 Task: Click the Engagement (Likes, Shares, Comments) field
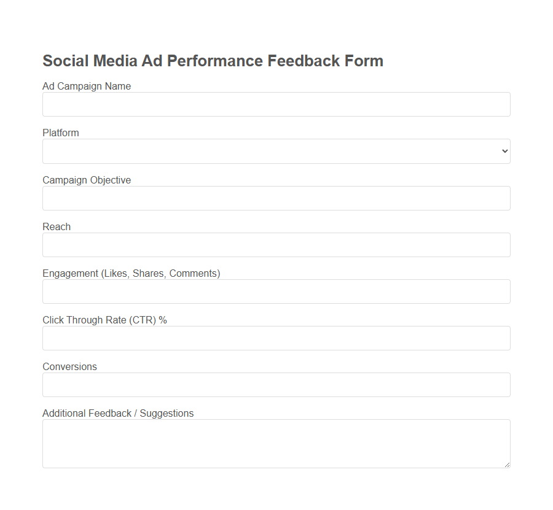coord(276,291)
